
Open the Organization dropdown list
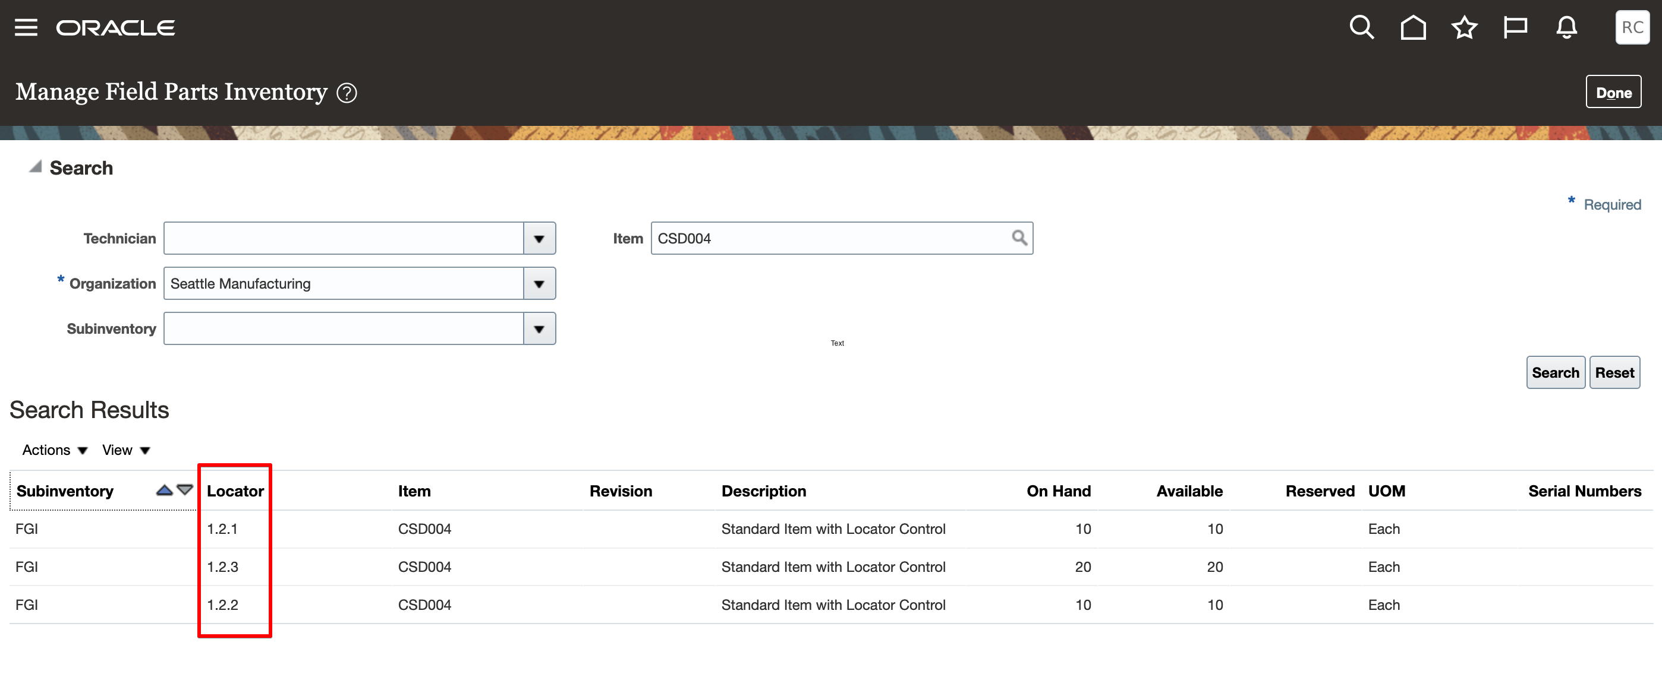pos(539,284)
